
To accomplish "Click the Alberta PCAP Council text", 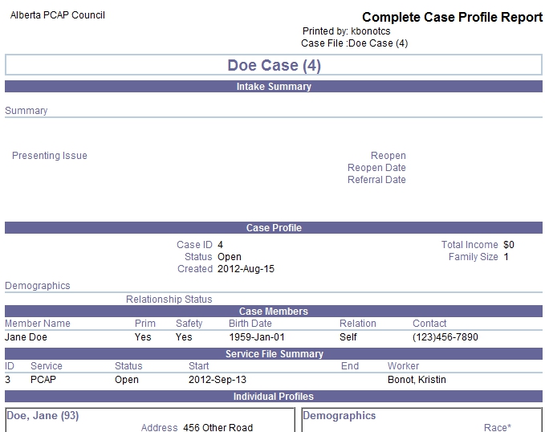I will [57, 15].
